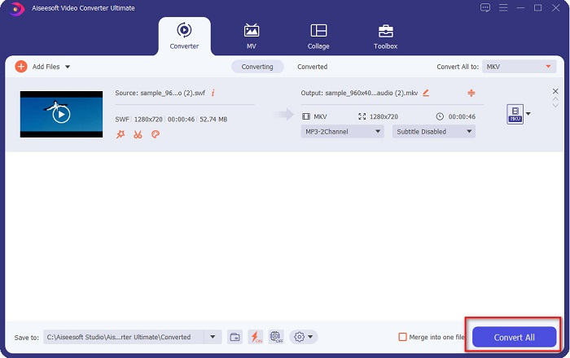Click the source file info icon

coord(213,93)
